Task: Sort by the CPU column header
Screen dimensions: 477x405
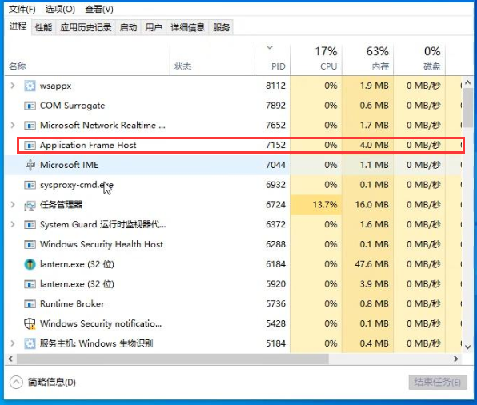Action: click(316, 60)
